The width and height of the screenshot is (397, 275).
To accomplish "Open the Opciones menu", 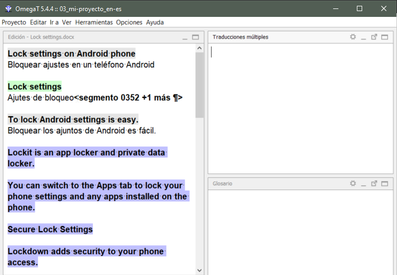I will [129, 22].
